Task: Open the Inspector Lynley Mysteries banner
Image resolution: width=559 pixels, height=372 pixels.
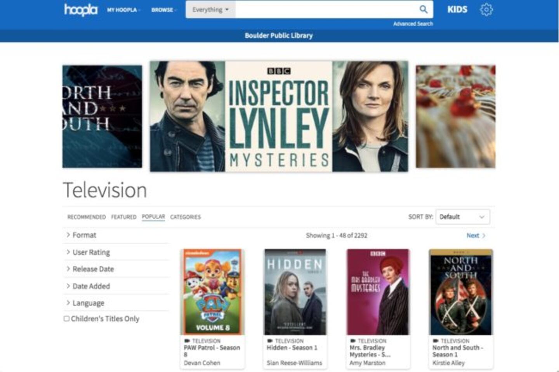Action: coord(279,116)
